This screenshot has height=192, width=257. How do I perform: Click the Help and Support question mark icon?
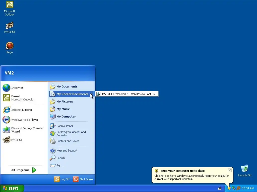(53, 150)
